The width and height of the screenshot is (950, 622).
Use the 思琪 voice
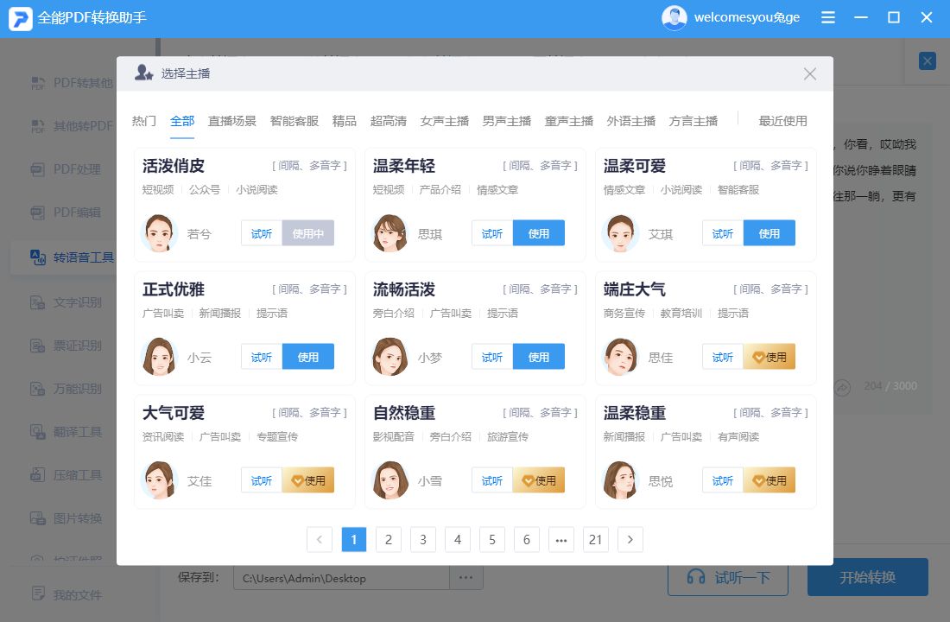(539, 233)
